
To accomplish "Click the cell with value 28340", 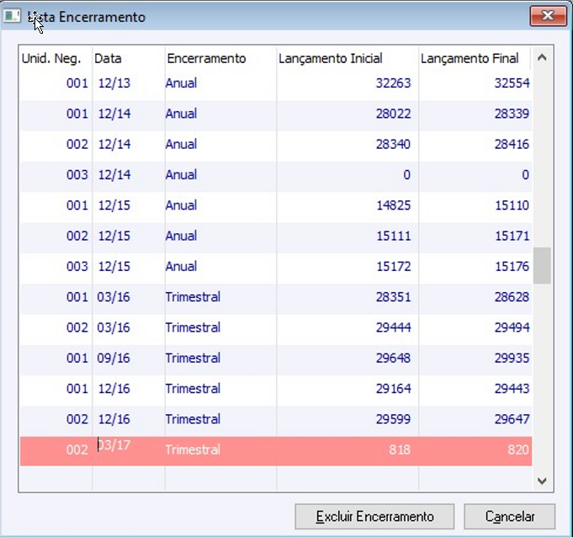I will click(393, 145).
